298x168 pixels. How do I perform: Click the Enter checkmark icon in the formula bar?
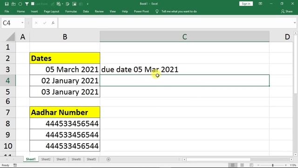point(45,23)
